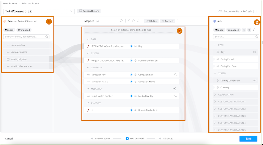
Task: Click the search icon in Mapped toolbar
Action: click(x=121, y=21)
